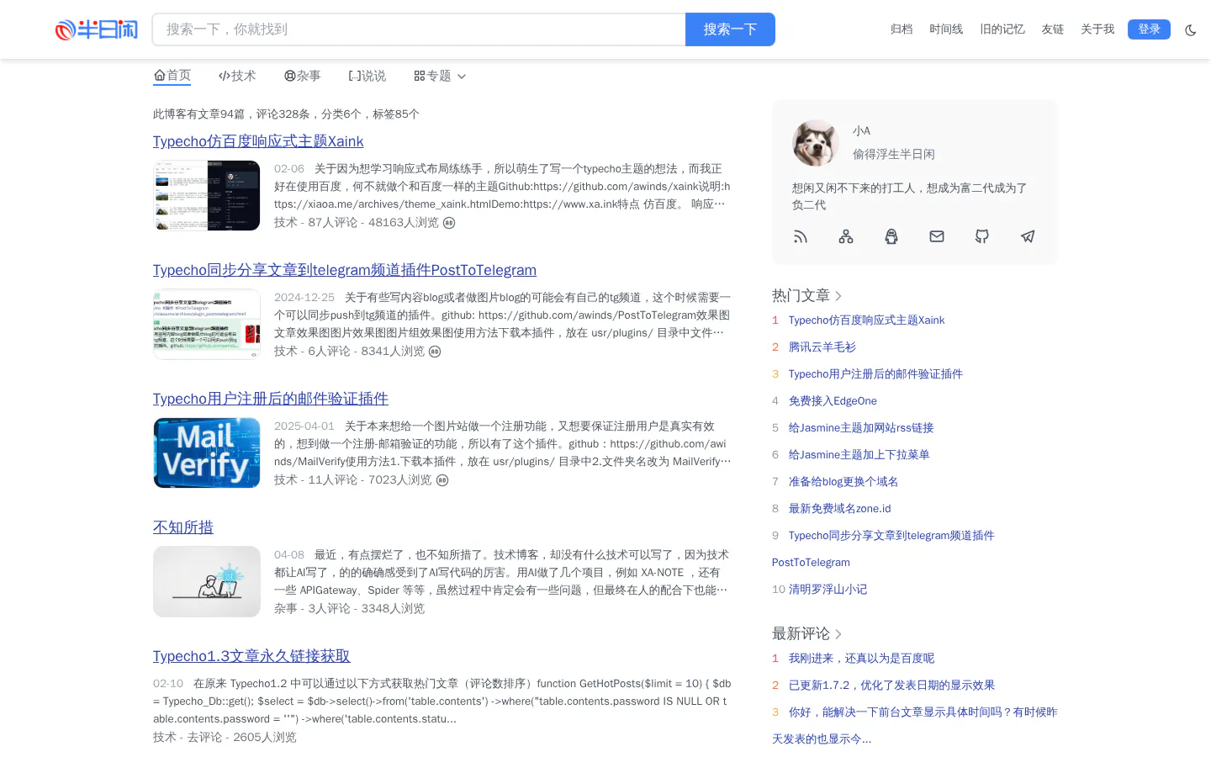
Task: Open hot article 腾讯云羊毛衫
Action: pos(822,347)
